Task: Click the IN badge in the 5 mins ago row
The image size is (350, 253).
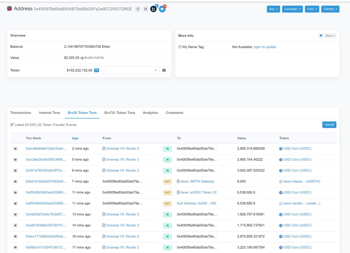Action: click(167, 160)
